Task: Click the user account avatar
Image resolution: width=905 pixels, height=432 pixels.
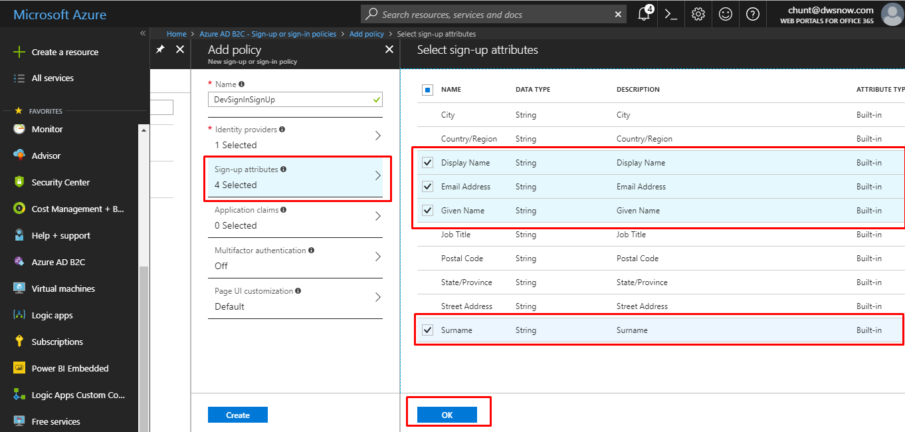Action: [x=892, y=14]
